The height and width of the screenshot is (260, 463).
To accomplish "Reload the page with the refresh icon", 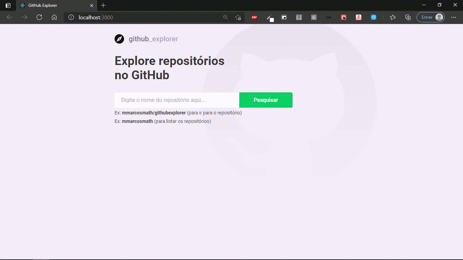I will pos(39,17).
